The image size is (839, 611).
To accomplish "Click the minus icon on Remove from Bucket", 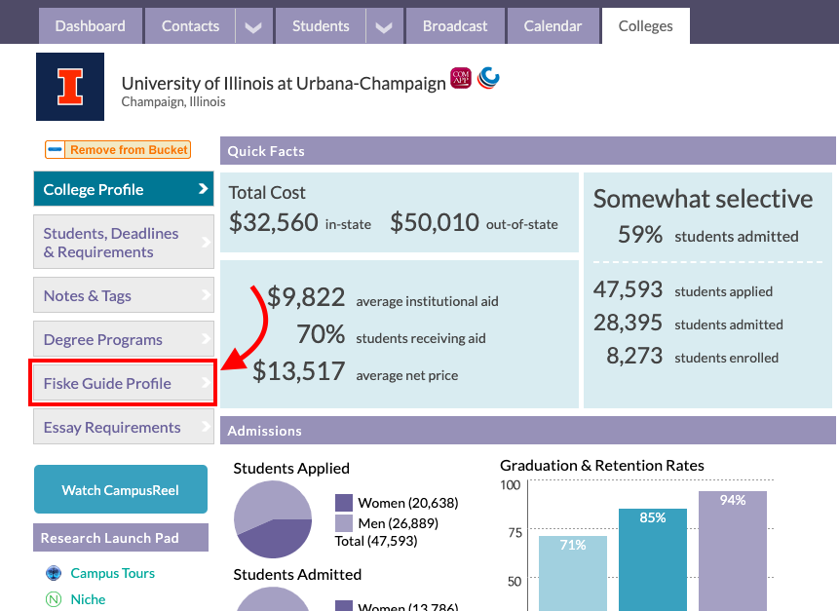I will pyautogui.click(x=56, y=150).
